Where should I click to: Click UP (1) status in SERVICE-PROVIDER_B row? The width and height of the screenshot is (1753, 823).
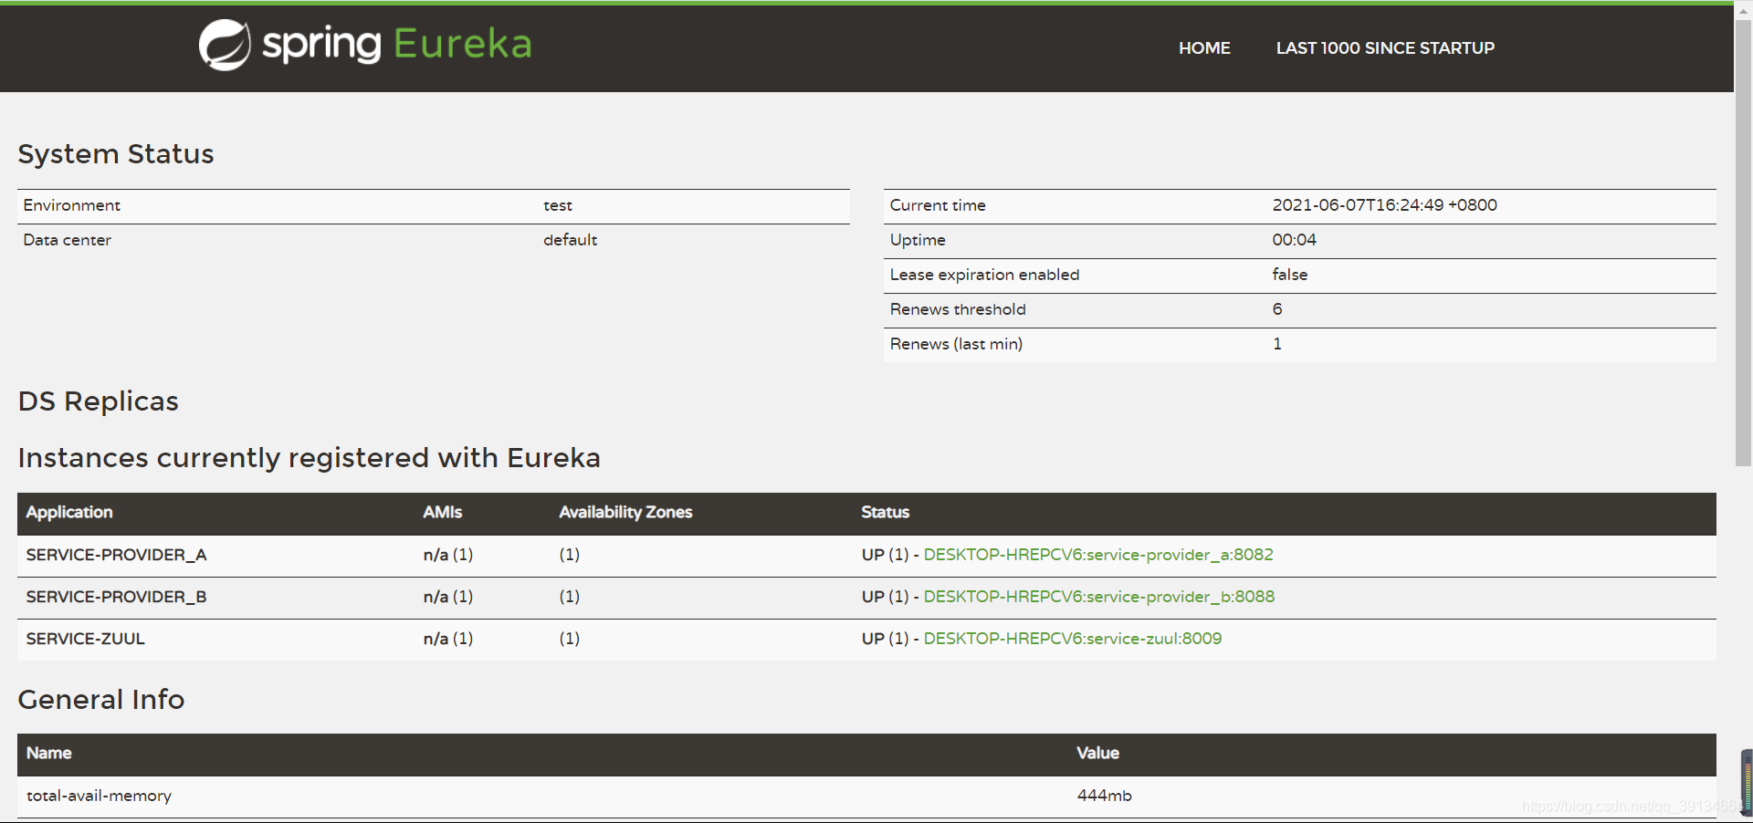(x=886, y=597)
